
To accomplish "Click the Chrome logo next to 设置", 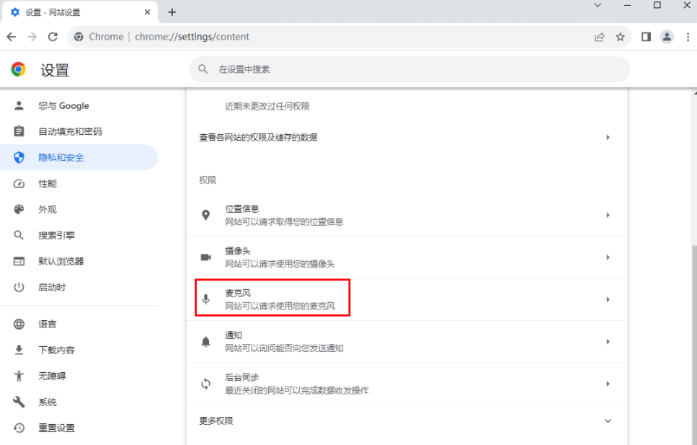I will tap(18, 69).
